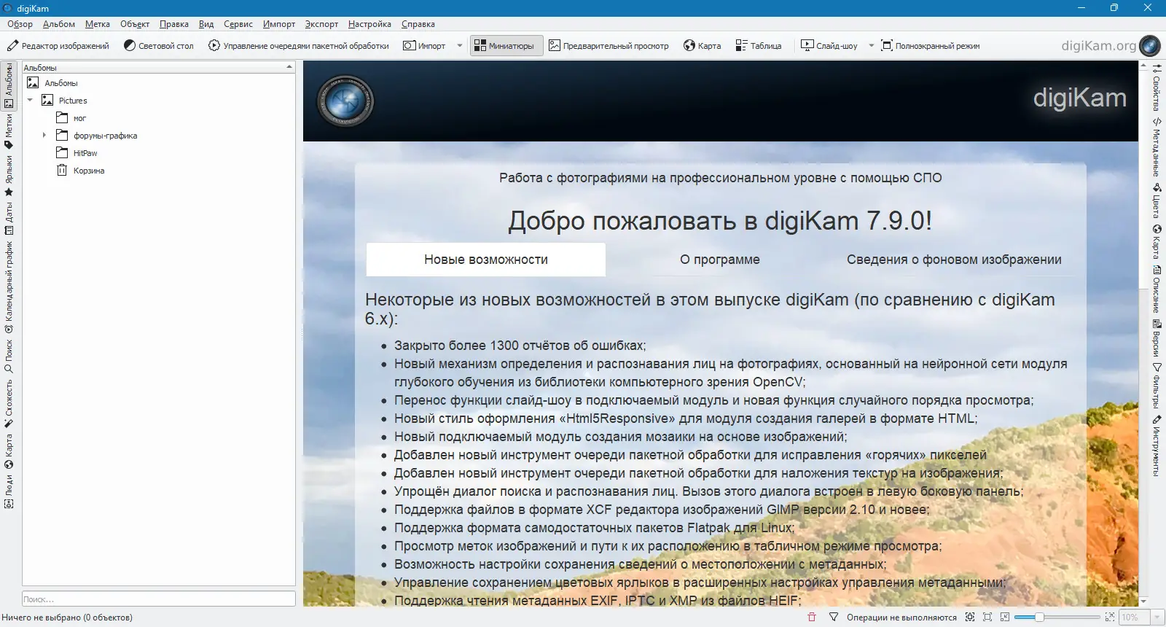1166x627 pixels.
Task: Open the Инструменты right sidebar tab
Action: [x=1157, y=446]
